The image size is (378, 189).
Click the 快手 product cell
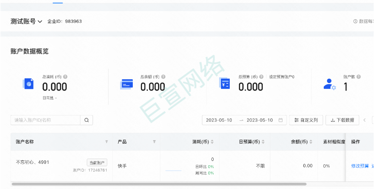click(x=122, y=166)
